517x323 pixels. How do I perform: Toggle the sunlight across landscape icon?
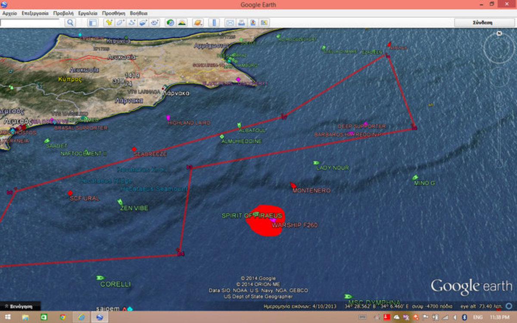click(x=182, y=23)
